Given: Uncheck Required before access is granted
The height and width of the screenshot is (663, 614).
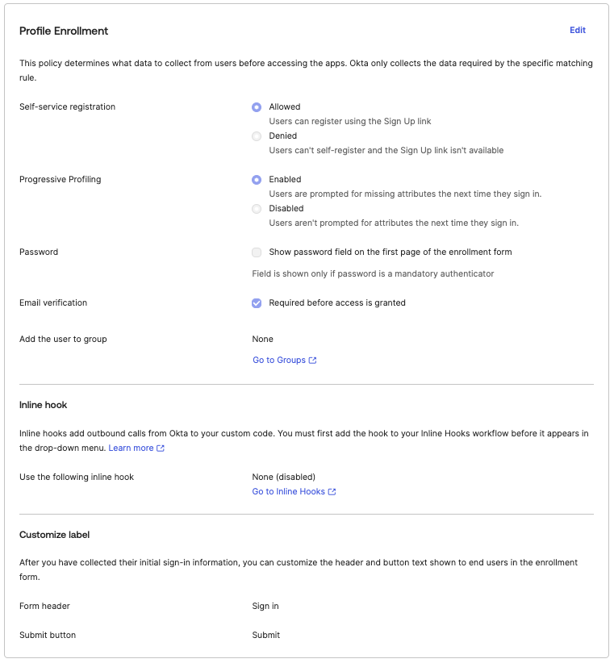Looking at the screenshot, I should 257,302.
